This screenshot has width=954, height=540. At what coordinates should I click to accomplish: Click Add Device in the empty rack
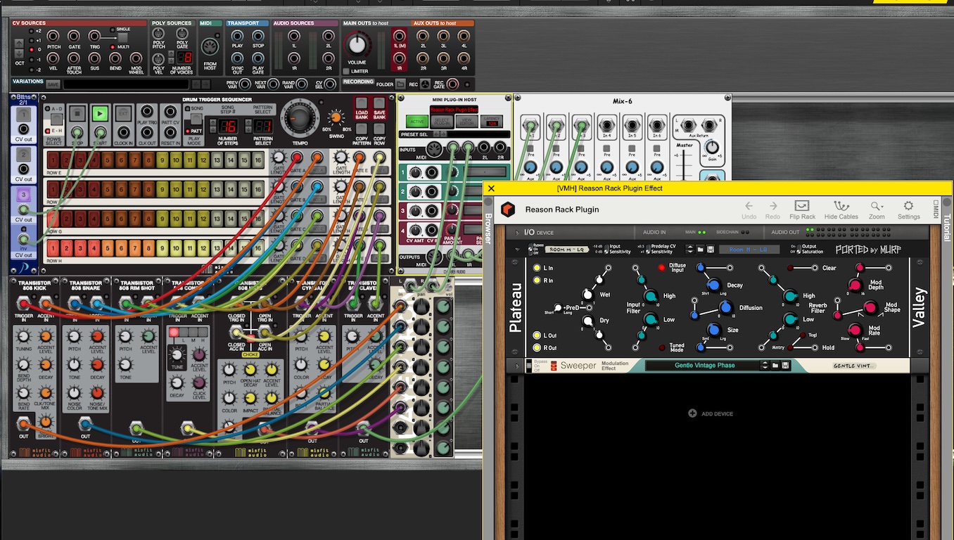[x=712, y=413]
